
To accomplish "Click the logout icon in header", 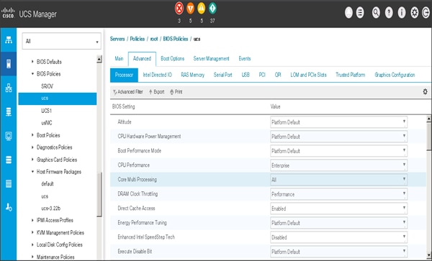I will (x=426, y=13).
